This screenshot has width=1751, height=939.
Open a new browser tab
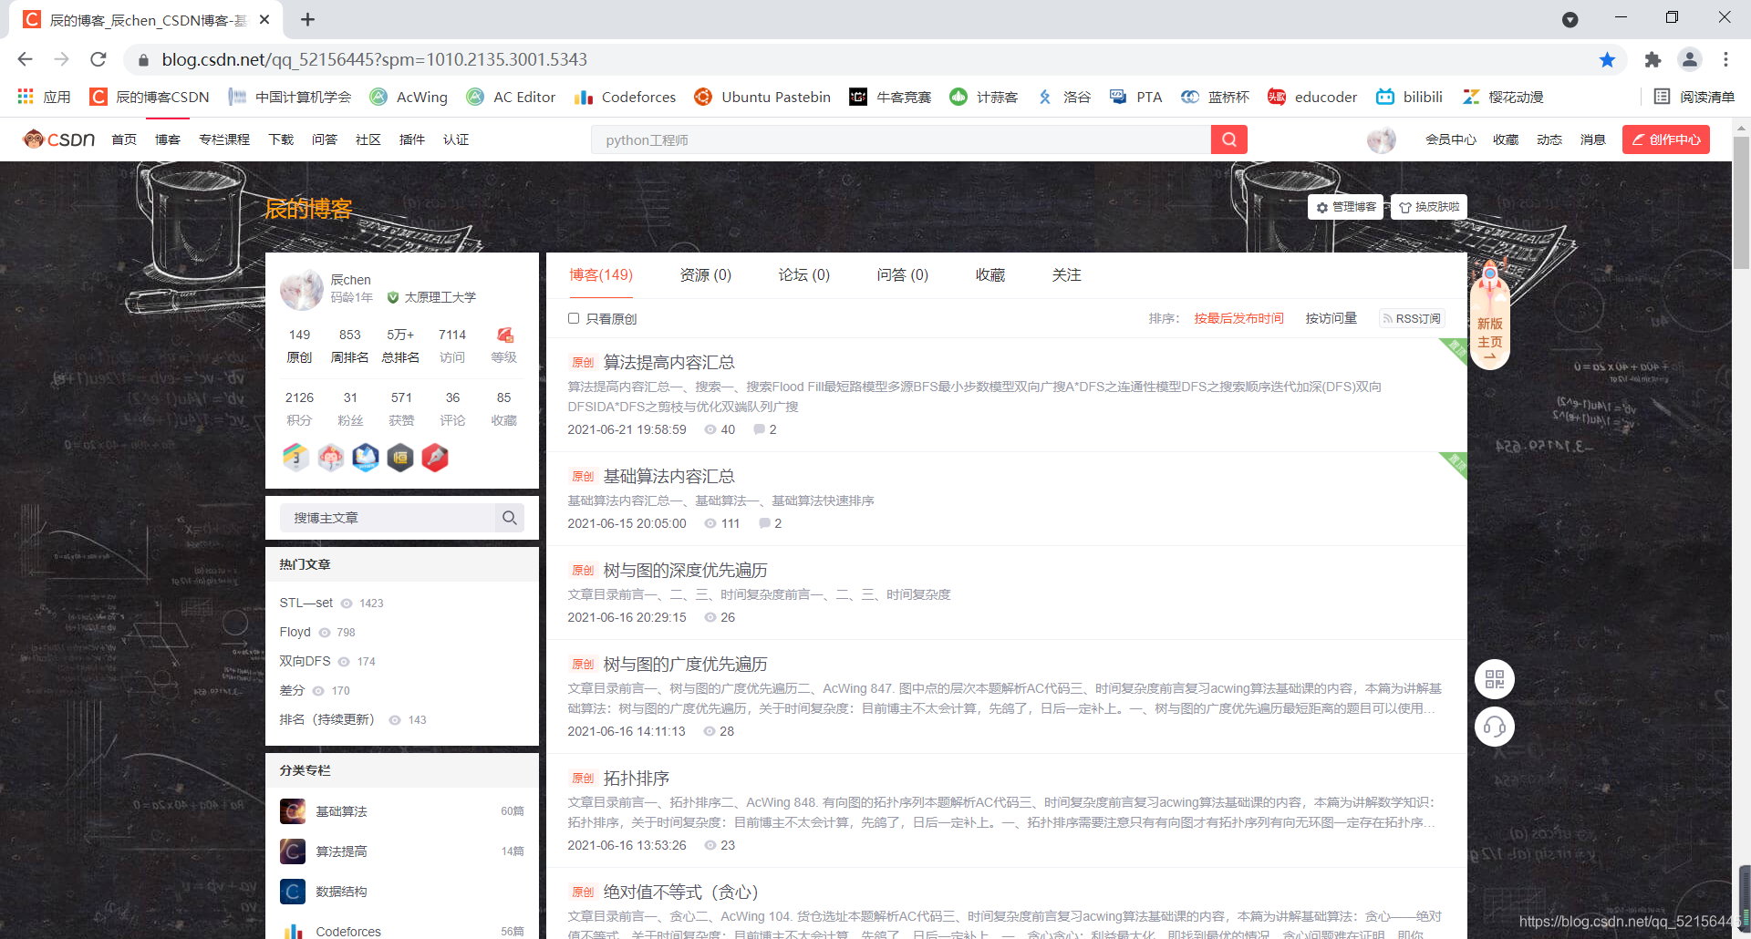pos(307,19)
